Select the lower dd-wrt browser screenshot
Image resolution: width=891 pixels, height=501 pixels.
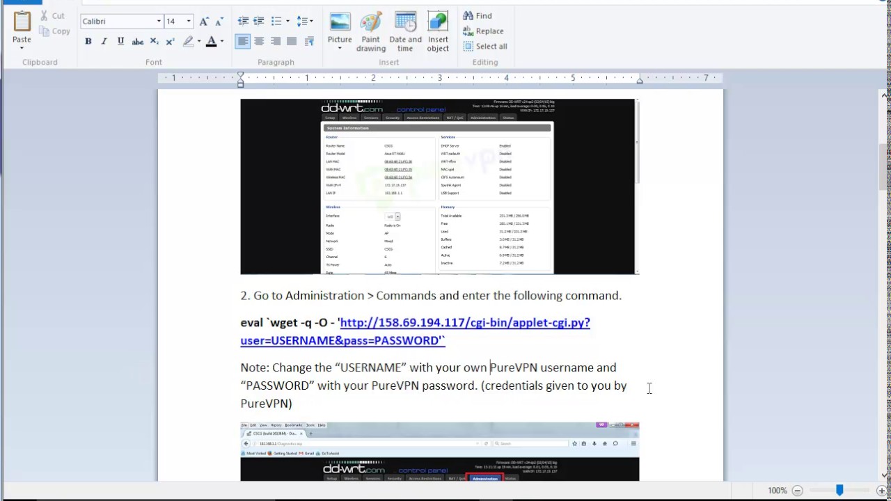[440, 451]
